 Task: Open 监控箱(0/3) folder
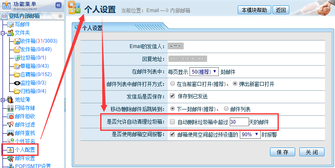(33, 83)
